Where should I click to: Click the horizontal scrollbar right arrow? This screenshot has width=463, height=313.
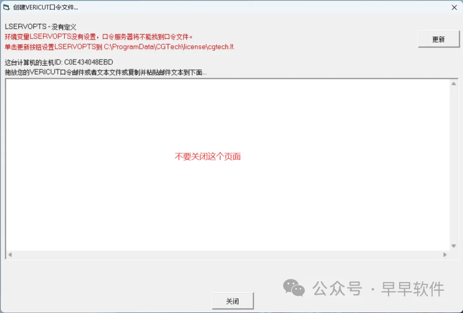445,255
